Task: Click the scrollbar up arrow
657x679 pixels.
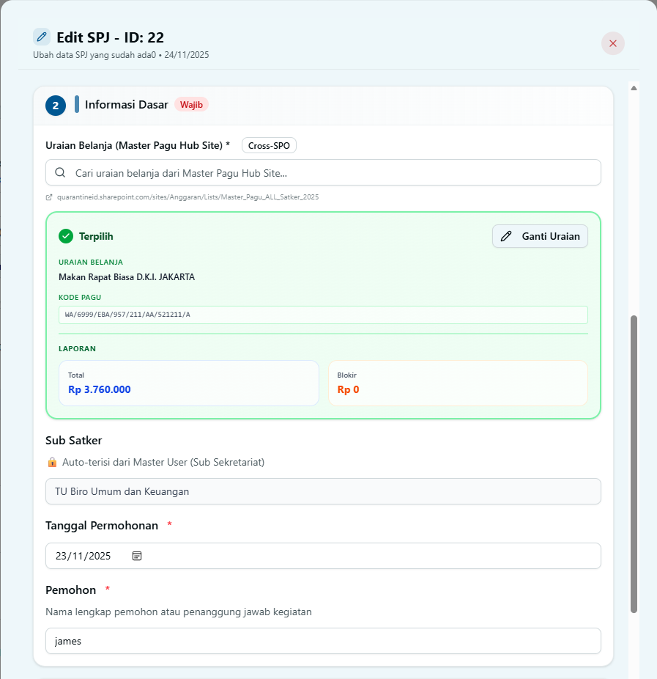Action: tap(634, 88)
